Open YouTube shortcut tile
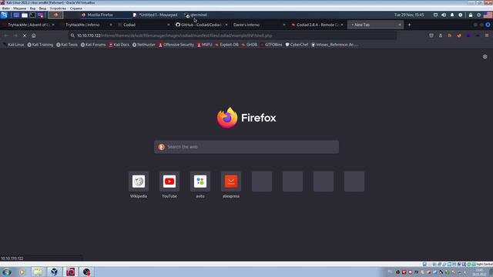The height and width of the screenshot is (277, 493). pos(169,185)
